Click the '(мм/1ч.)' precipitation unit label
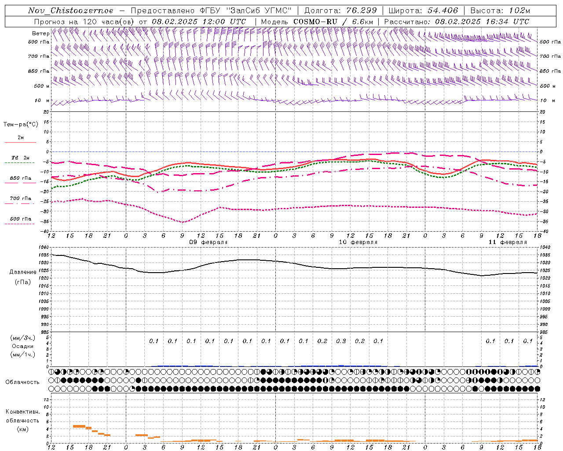563x451 pixels. click(23, 355)
